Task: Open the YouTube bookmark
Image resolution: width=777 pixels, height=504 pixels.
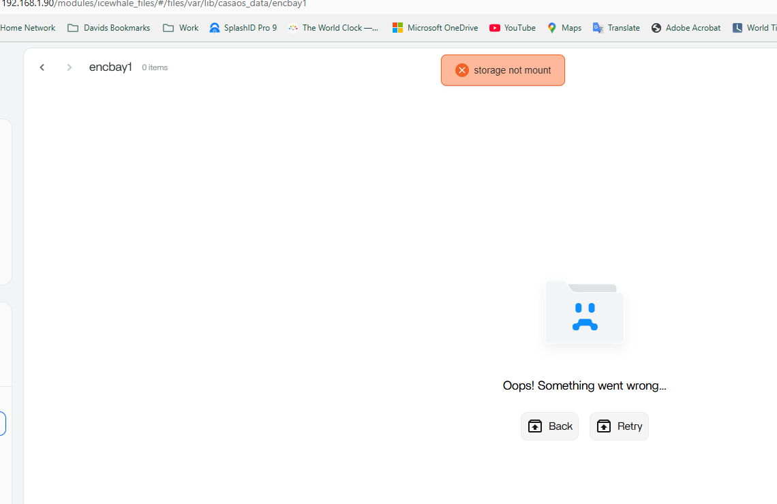Action: [x=513, y=28]
